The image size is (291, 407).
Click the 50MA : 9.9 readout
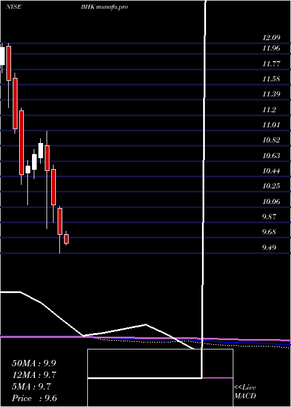pyautogui.click(x=34, y=363)
